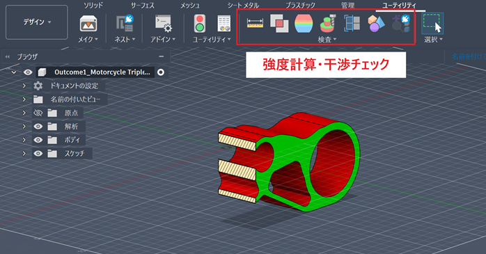The image size is (486, 254).
Task: Click the Analysis folder icon
Action: 52,127
